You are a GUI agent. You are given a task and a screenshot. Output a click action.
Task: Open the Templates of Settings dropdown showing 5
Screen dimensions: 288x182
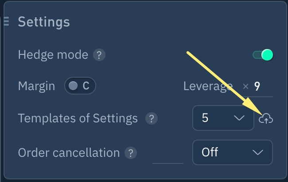click(223, 118)
